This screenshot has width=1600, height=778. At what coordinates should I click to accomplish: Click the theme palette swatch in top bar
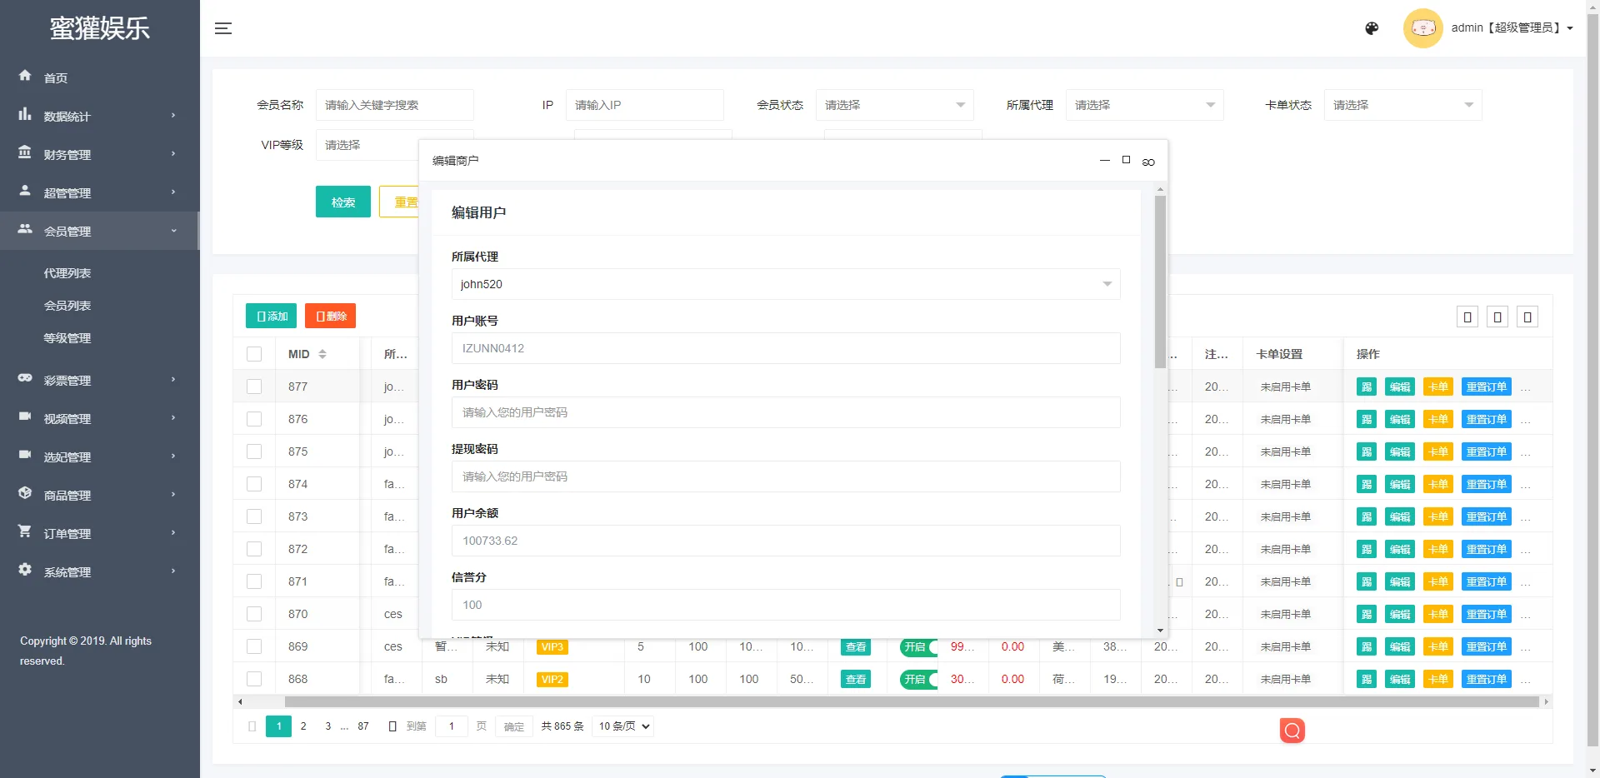point(1371,27)
